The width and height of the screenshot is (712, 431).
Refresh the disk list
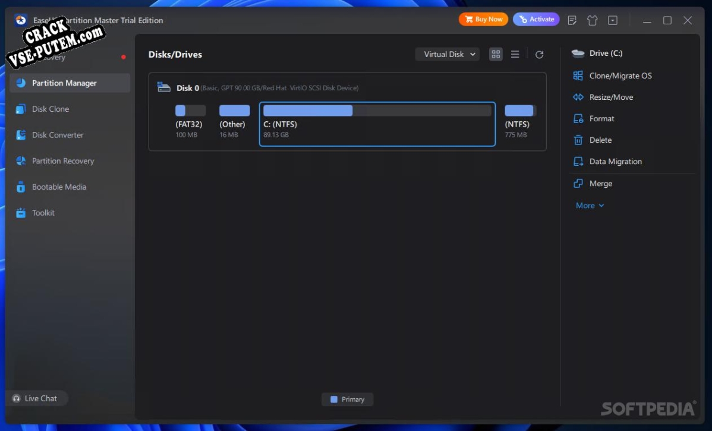coord(539,55)
